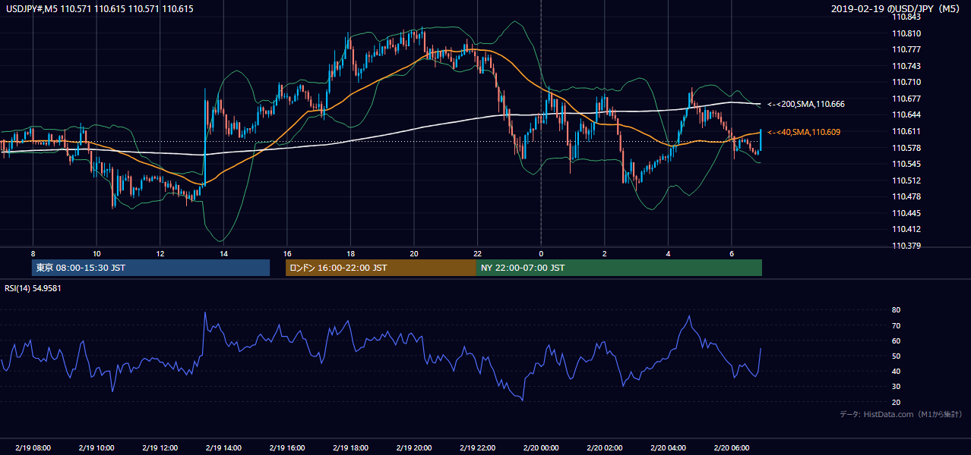
Task: Click price axis value 110.677
Action: click(x=907, y=99)
